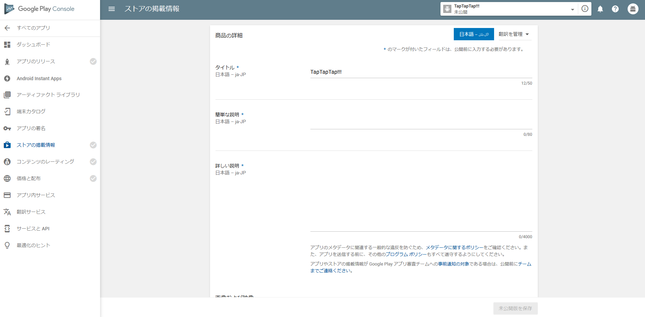Click the info icon in app selector

pyautogui.click(x=585, y=9)
